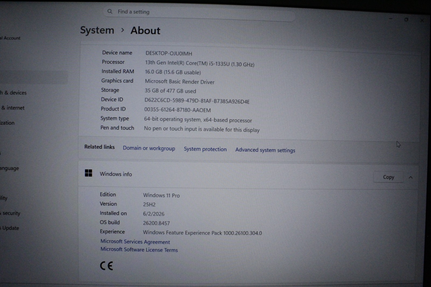Open Privacy & security sidebar item
Image resolution: width=431 pixels, height=287 pixels.
click(x=10, y=213)
